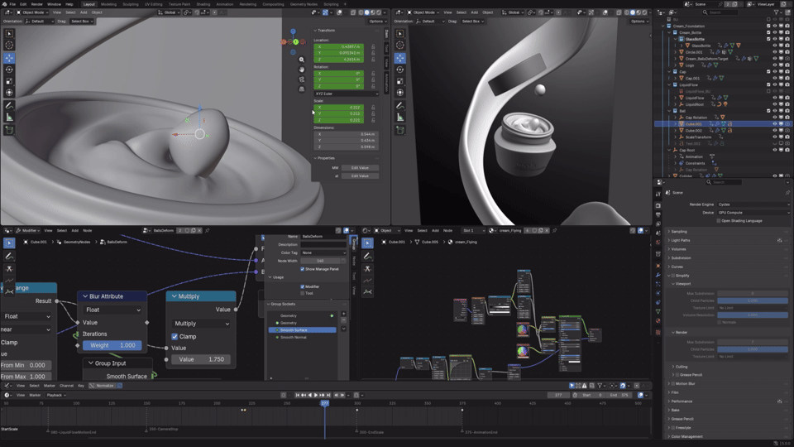Open the Render menu in top bar

click(37, 4)
